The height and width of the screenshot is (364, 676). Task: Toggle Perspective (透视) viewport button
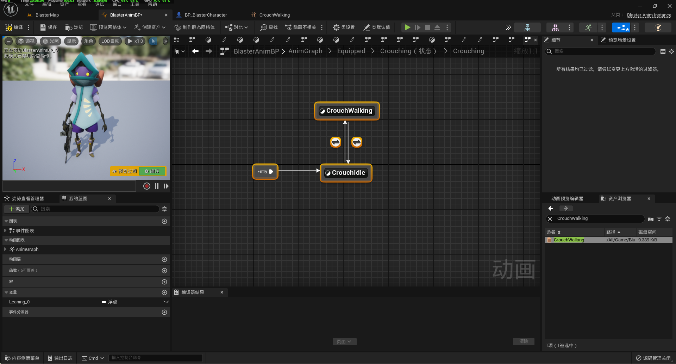point(26,41)
